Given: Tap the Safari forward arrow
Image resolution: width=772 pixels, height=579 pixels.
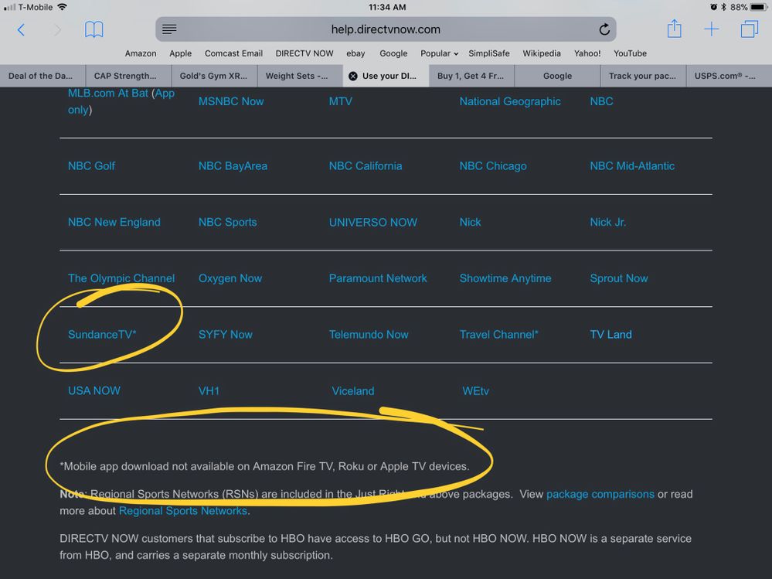Looking at the screenshot, I should pos(57,29).
